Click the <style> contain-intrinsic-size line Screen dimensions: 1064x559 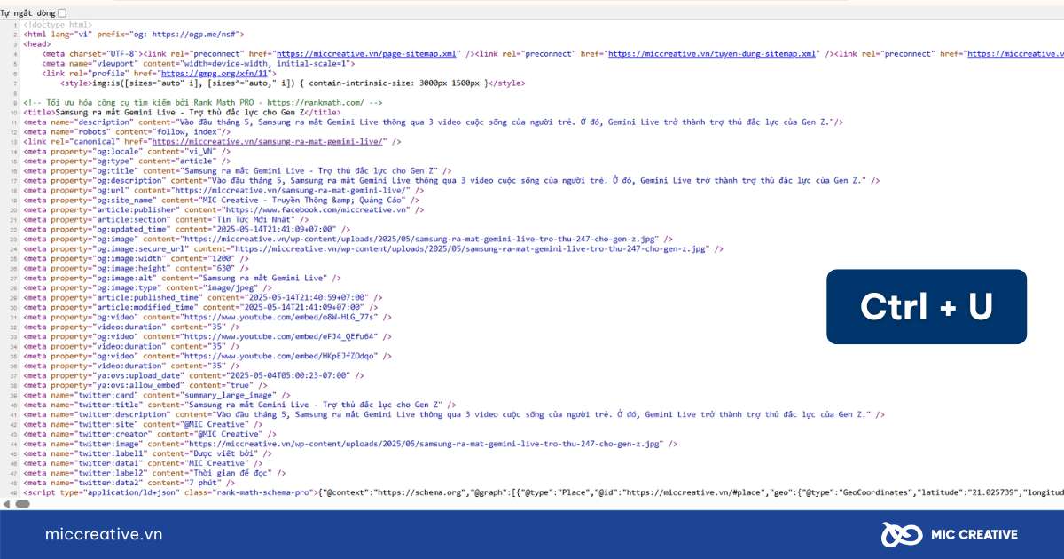[292, 83]
